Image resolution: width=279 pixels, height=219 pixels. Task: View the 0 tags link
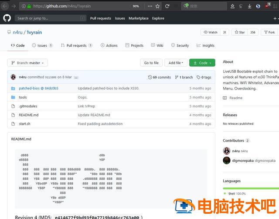(204, 77)
